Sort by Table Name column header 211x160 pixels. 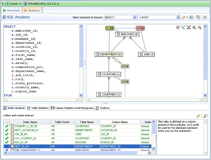click(x=87, y=122)
